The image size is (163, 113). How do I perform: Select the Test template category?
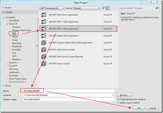[x=14, y=53]
